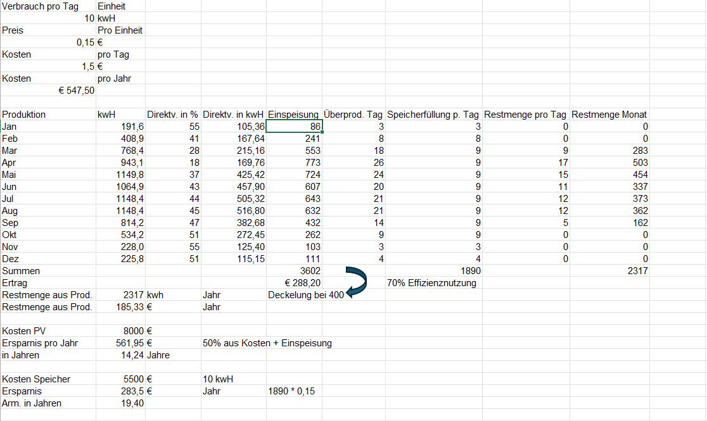Select the Einspeisung sum cell 3602
Screen dimensions: 707x421
pyautogui.click(x=294, y=271)
